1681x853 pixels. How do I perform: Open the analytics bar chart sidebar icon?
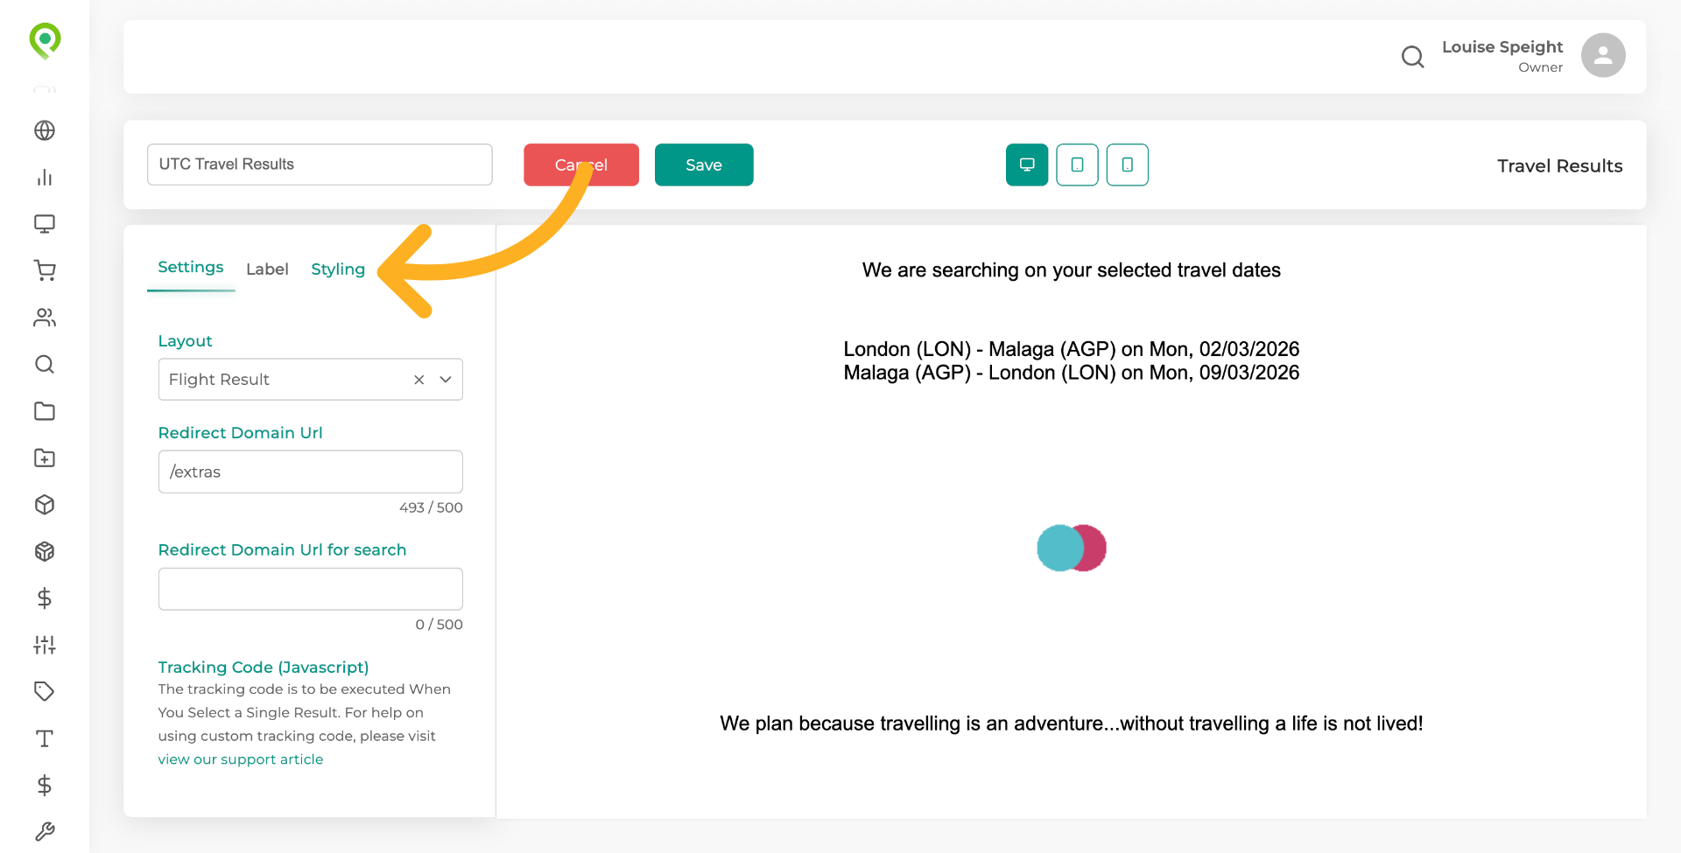pos(45,178)
